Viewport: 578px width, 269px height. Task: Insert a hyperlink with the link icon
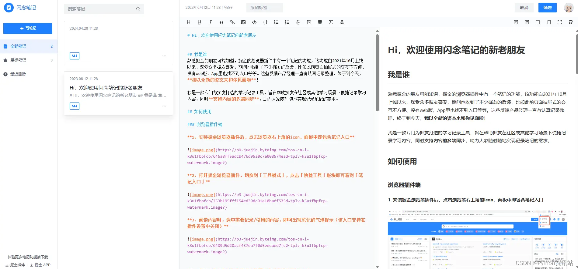pyautogui.click(x=232, y=22)
